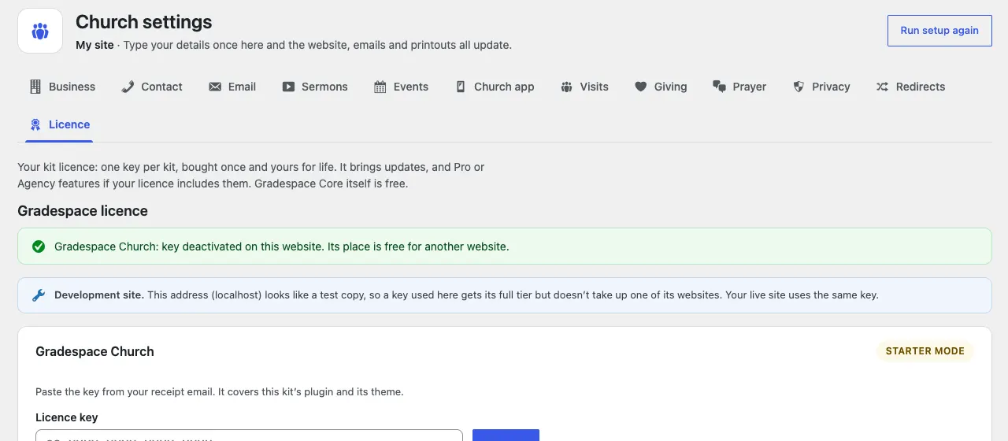Click the Email envelope icon
Screen dimensions: 1008x441
pos(215,87)
